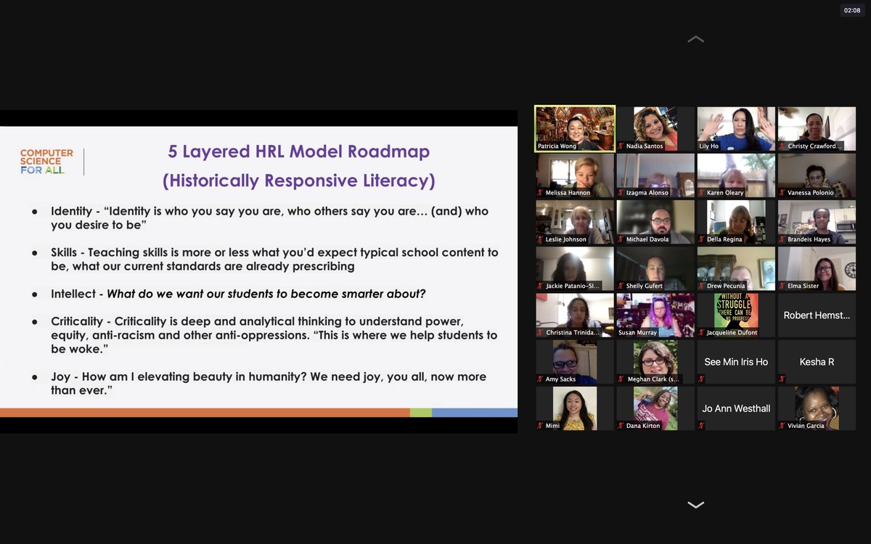Expand the view using the top chevron arrow
871x544 pixels.
tap(695, 38)
